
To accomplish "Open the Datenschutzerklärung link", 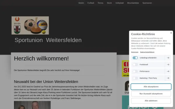I will (147, 52).
